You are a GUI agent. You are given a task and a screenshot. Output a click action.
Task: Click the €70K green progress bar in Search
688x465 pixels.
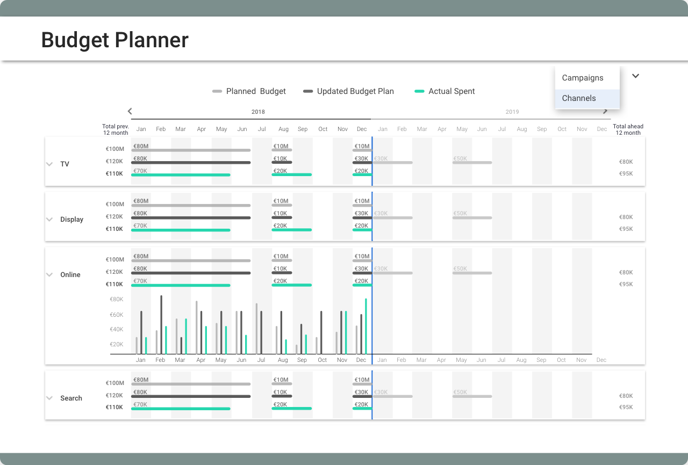point(181,408)
